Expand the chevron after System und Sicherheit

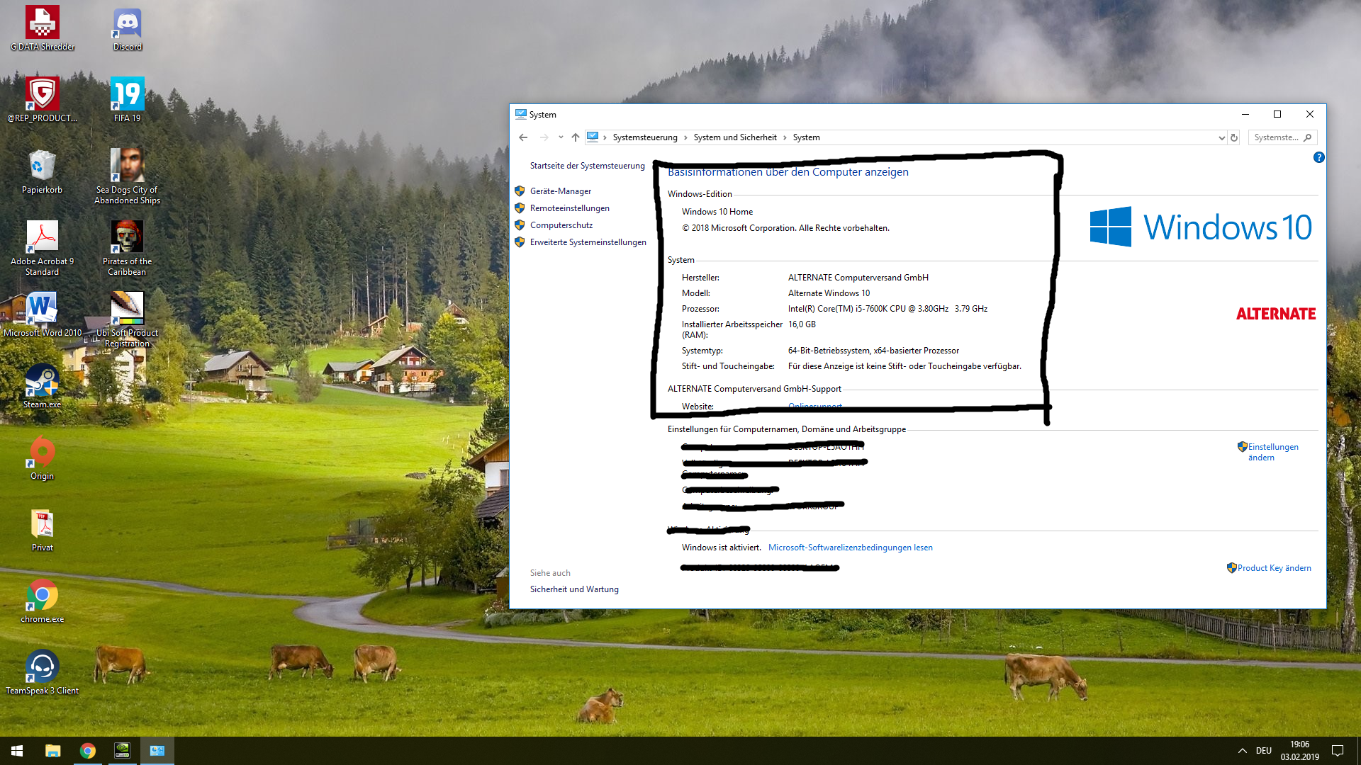pos(785,137)
